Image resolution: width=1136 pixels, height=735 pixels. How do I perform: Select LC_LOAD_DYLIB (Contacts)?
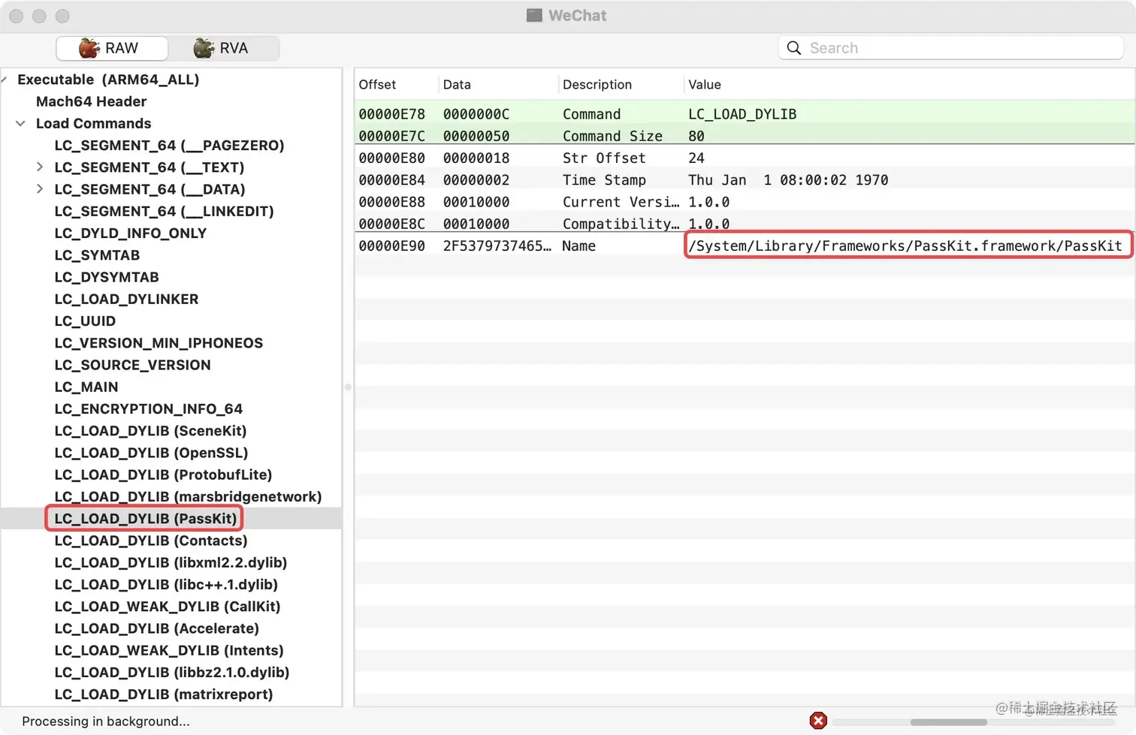(x=150, y=541)
